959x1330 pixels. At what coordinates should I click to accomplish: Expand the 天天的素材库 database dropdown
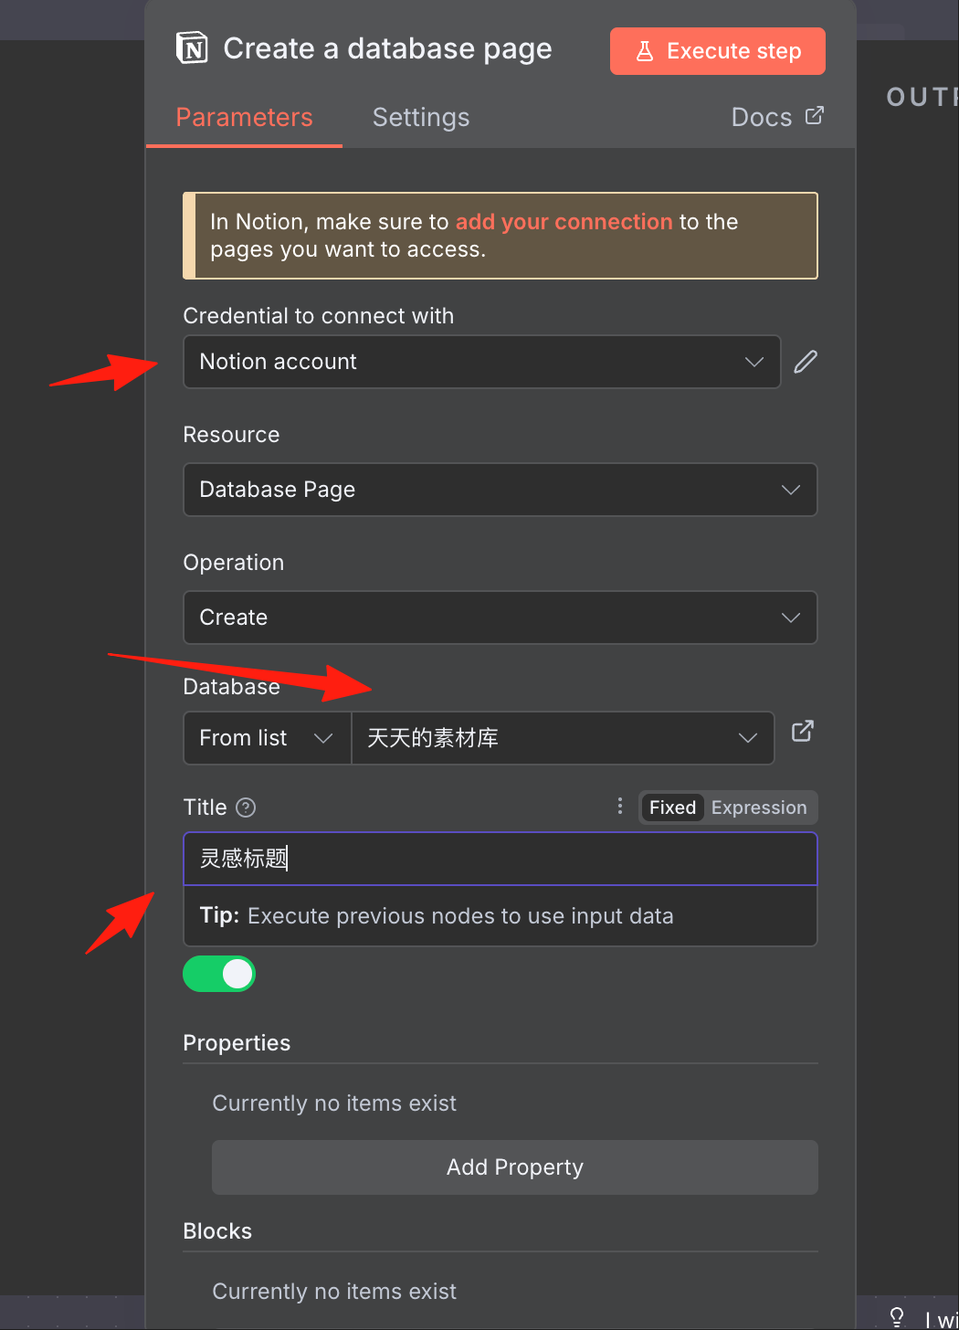pos(563,738)
